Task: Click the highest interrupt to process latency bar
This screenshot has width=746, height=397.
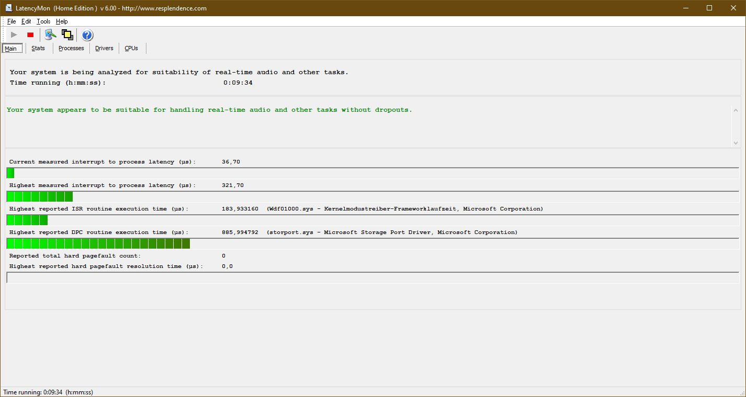Action: 373,196
